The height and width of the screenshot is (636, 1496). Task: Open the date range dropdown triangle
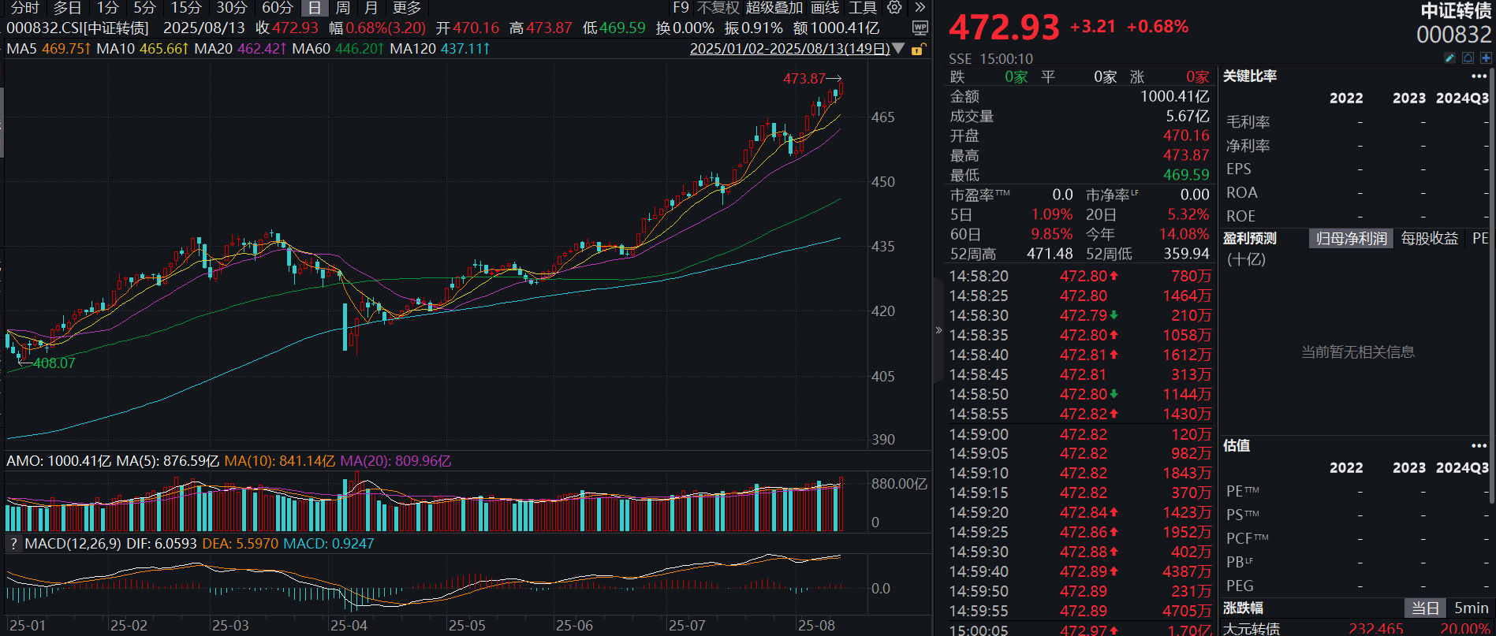click(x=898, y=49)
